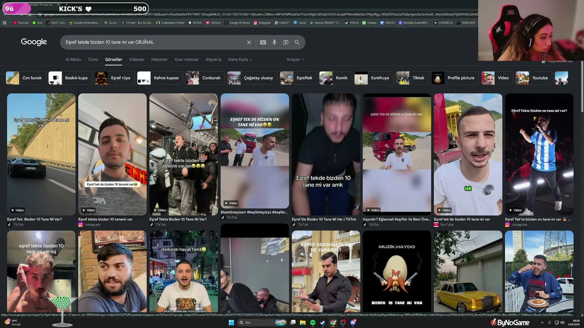Apply the Tiktok filter chip
584x328 pixels.
tap(412, 78)
